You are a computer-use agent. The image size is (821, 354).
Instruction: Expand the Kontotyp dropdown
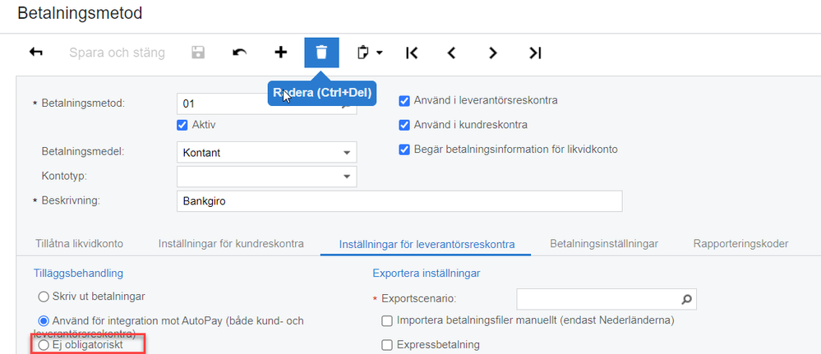click(x=345, y=177)
